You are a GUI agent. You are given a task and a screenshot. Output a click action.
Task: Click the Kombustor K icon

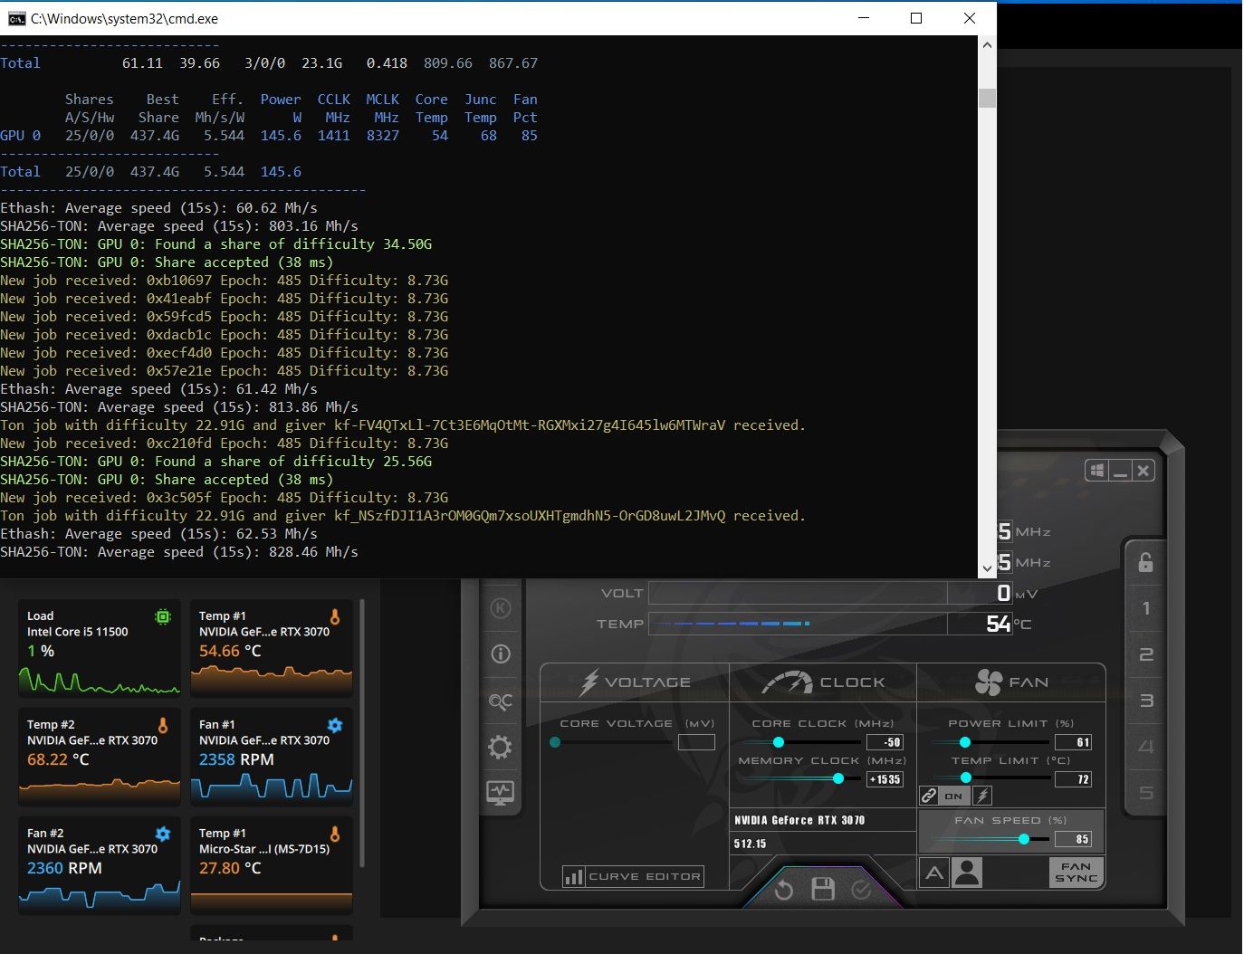pyautogui.click(x=501, y=608)
